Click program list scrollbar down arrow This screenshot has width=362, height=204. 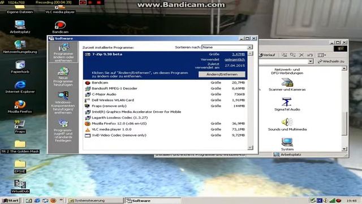(250, 147)
